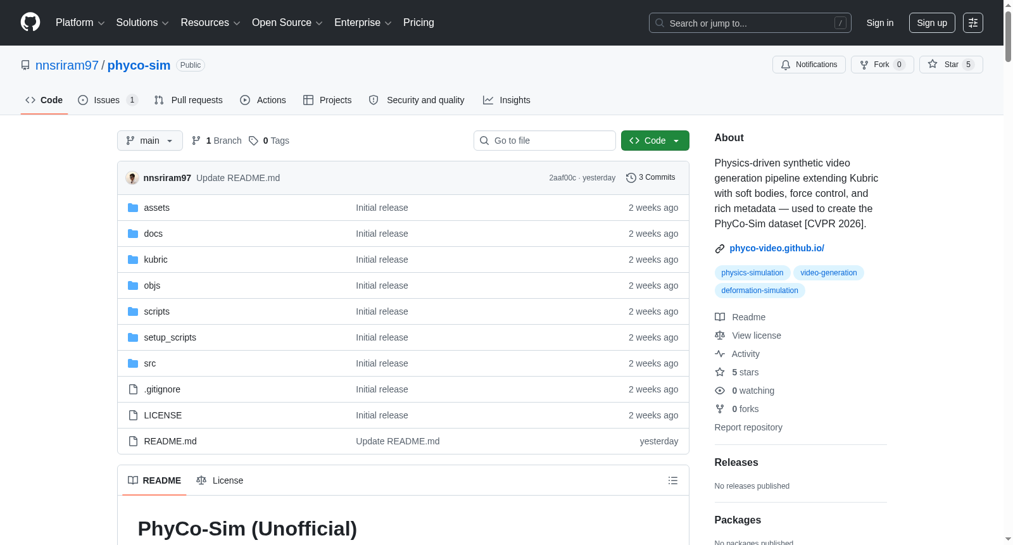The image size is (1013, 545).
Task: Expand the Open Source menu
Action: pos(287,23)
